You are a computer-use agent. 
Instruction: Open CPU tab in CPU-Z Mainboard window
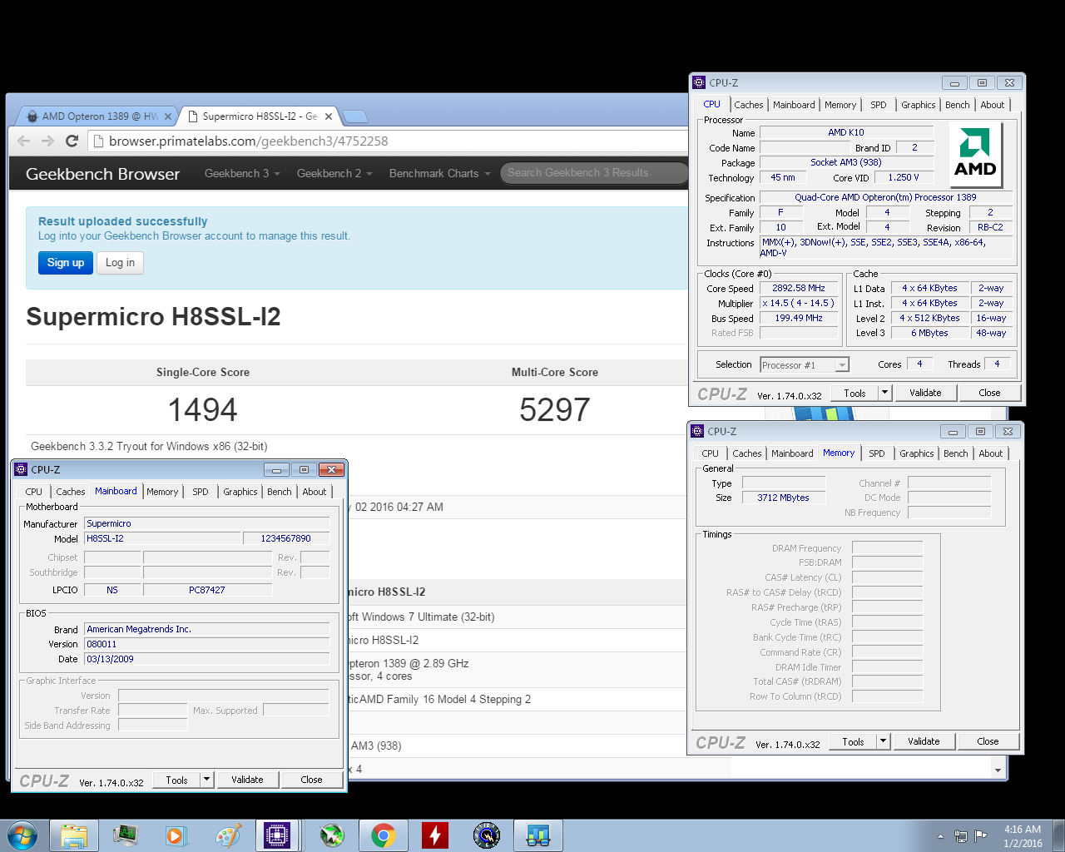(33, 492)
